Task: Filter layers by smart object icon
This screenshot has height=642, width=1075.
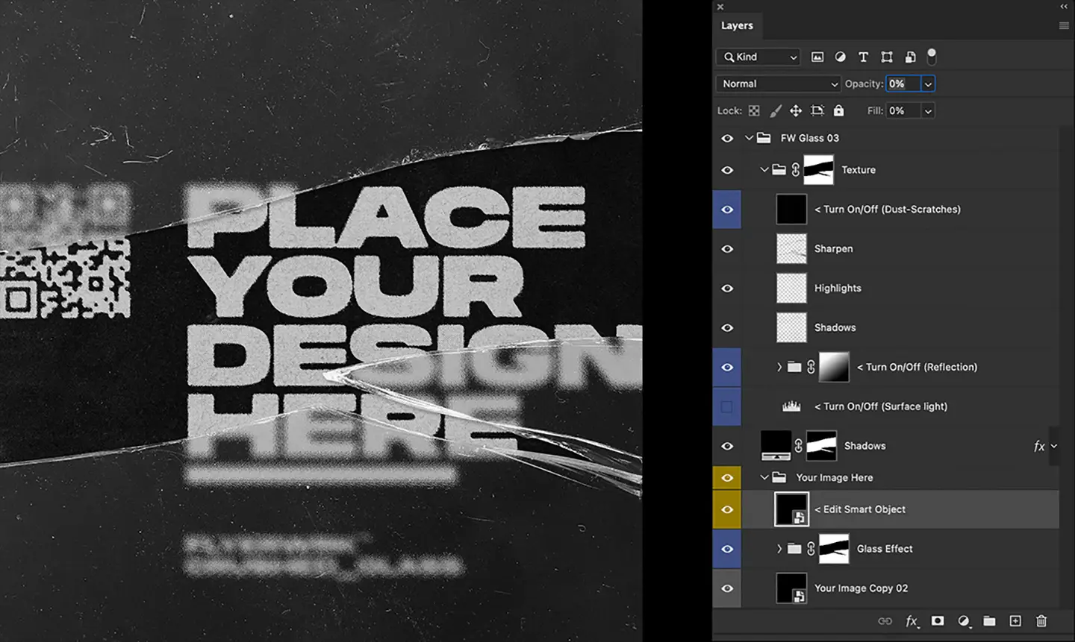Action: click(910, 57)
